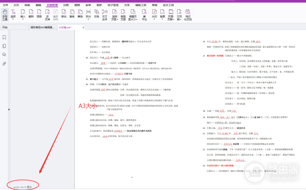Switch to the 共享 (Share) ribbon tab
The height and width of the screenshot is (190, 306).
127,5
